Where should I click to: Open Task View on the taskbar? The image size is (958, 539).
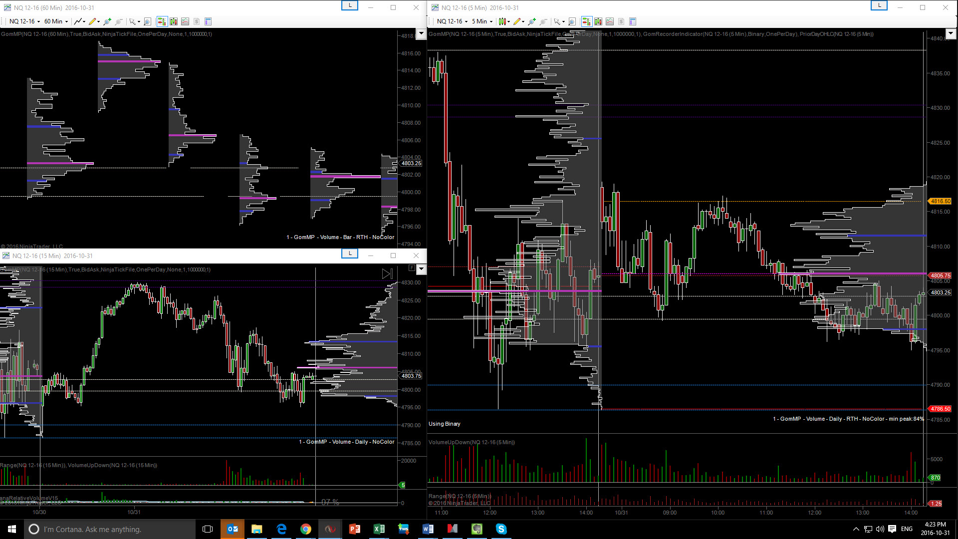pos(208,529)
